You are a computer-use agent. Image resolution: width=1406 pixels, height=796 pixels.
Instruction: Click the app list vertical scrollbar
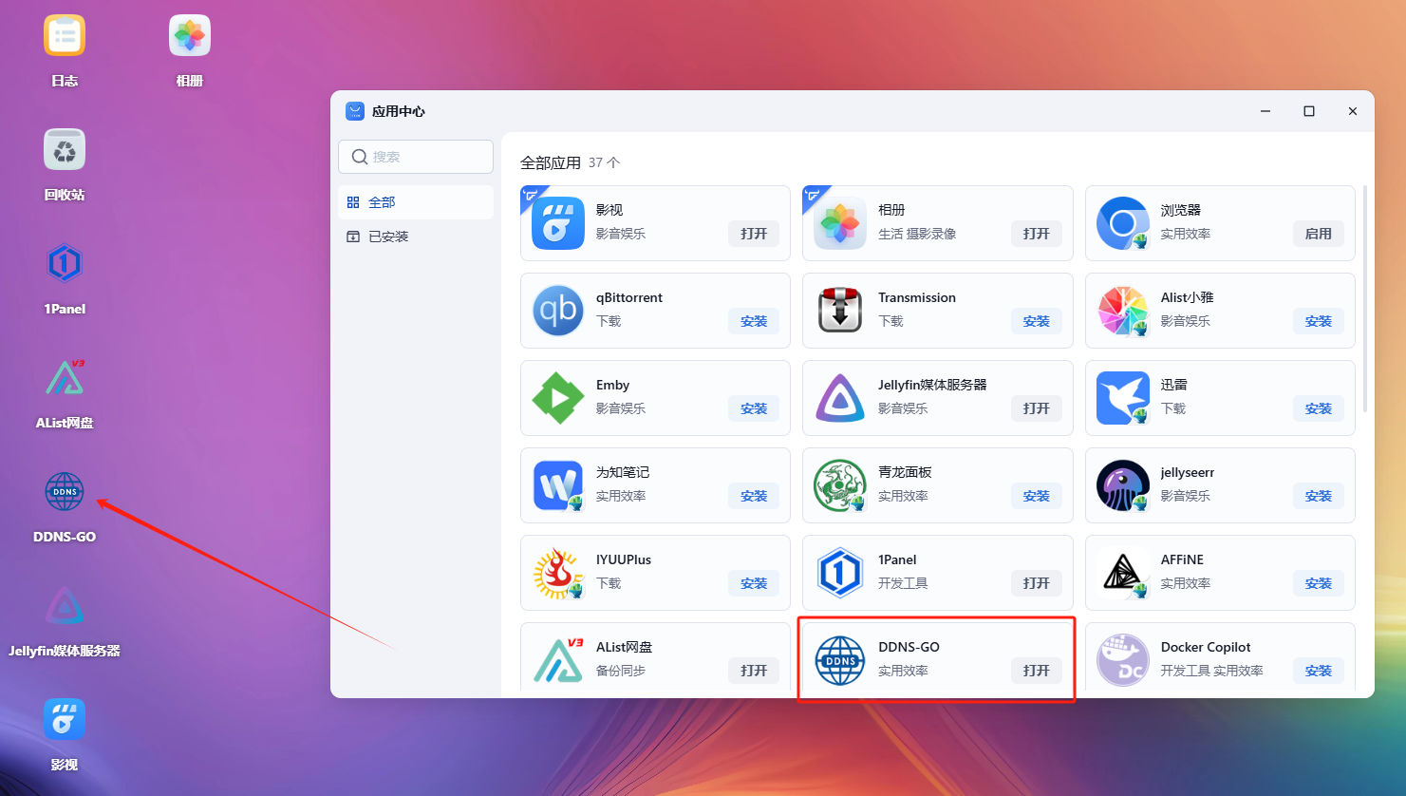pyautogui.click(x=1365, y=299)
